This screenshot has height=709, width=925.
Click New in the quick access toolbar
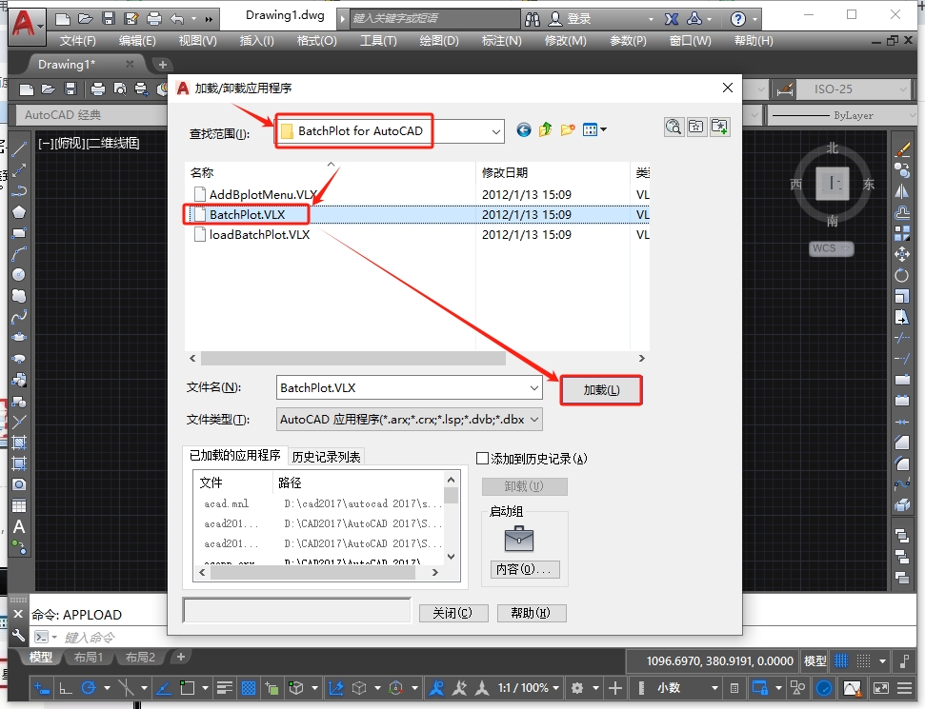pos(63,19)
